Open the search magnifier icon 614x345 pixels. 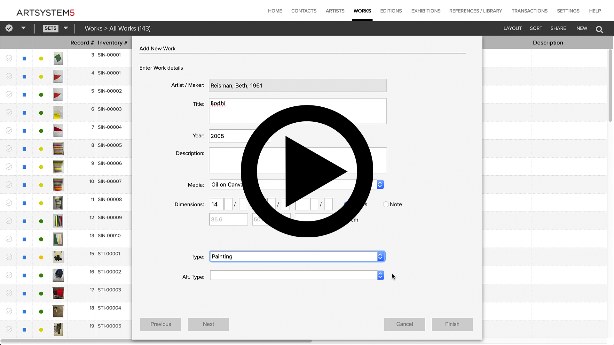599,29
